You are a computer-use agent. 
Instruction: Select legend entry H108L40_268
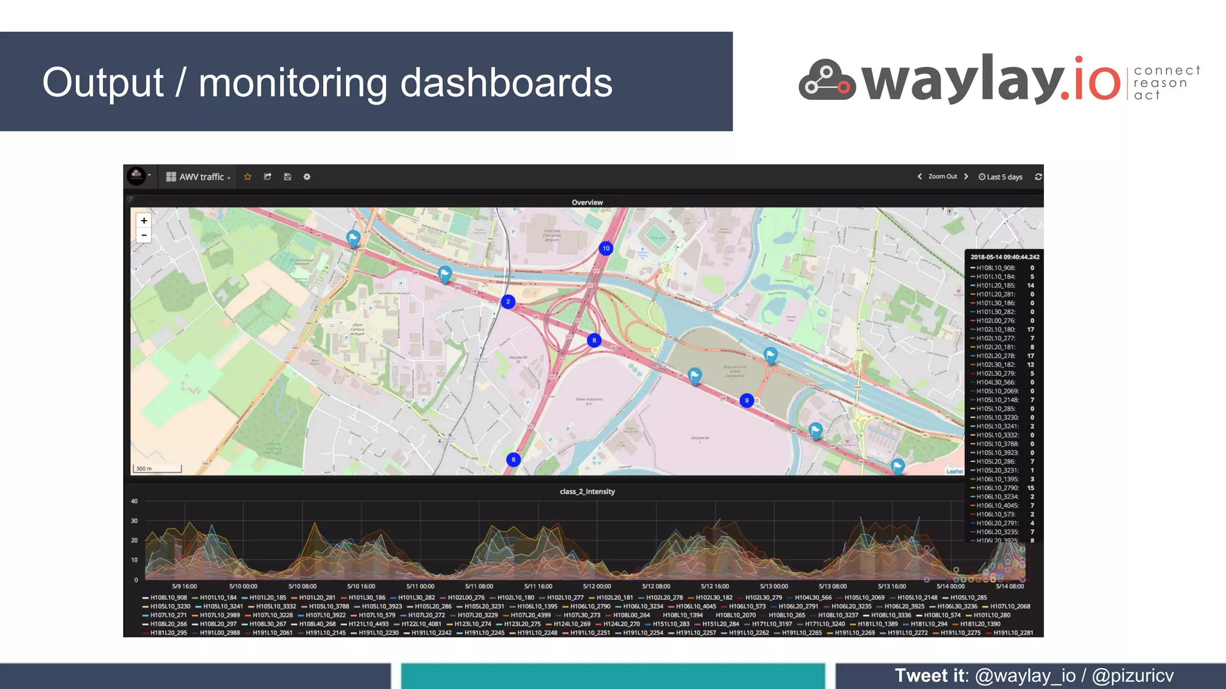(314, 624)
